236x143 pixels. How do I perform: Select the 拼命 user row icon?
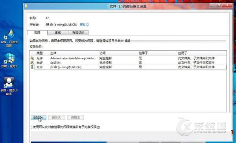click(x=32, y=67)
